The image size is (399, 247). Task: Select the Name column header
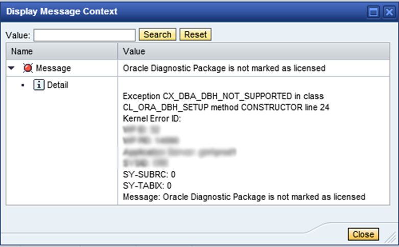coord(62,51)
